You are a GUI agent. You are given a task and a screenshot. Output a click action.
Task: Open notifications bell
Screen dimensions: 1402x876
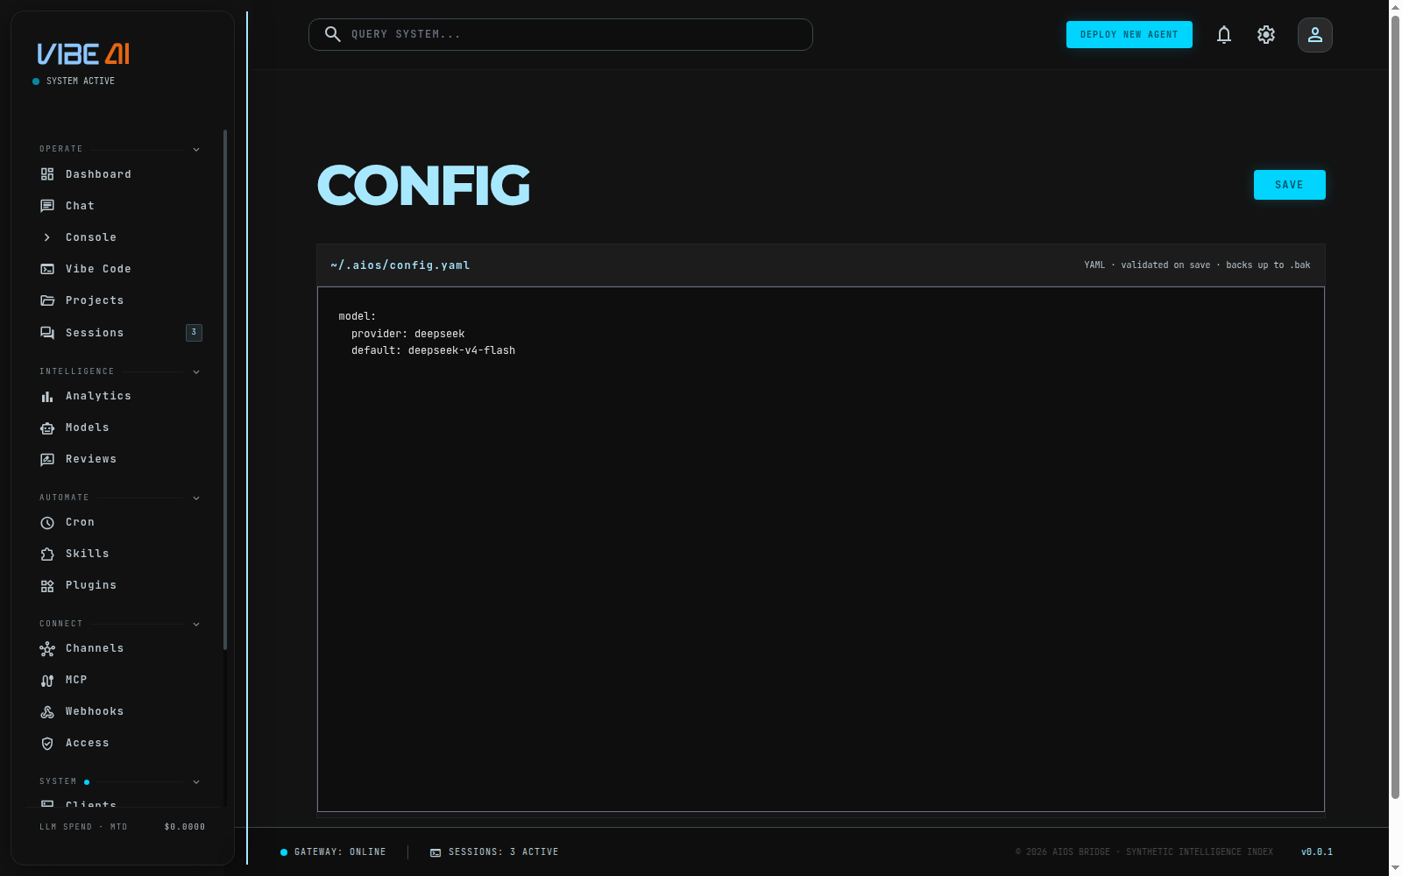tap(1224, 35)
